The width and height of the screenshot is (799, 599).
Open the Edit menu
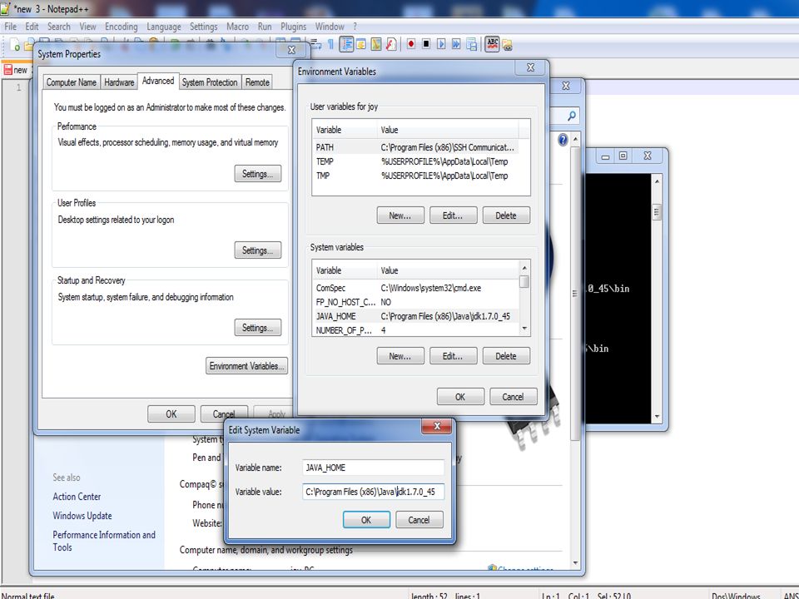pyautogui.click(x=32, y=27)
